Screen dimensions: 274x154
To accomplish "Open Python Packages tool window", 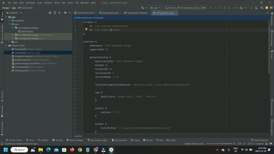I will 75,140.
